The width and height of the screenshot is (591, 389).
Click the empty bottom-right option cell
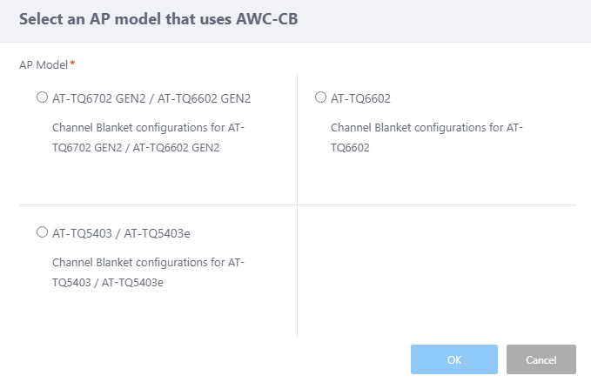[x=435, y=270]
